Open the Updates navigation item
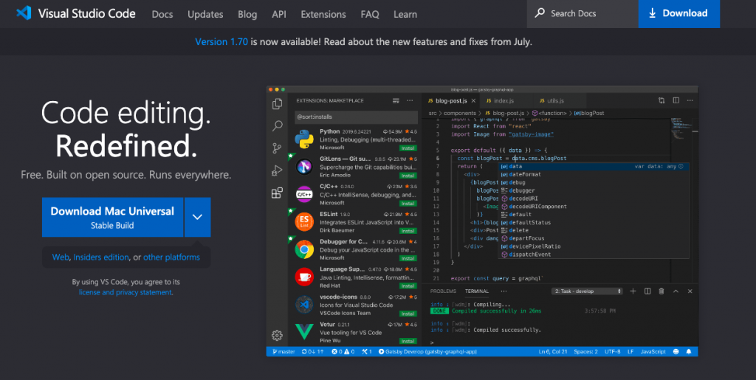 tap(205, 15)
